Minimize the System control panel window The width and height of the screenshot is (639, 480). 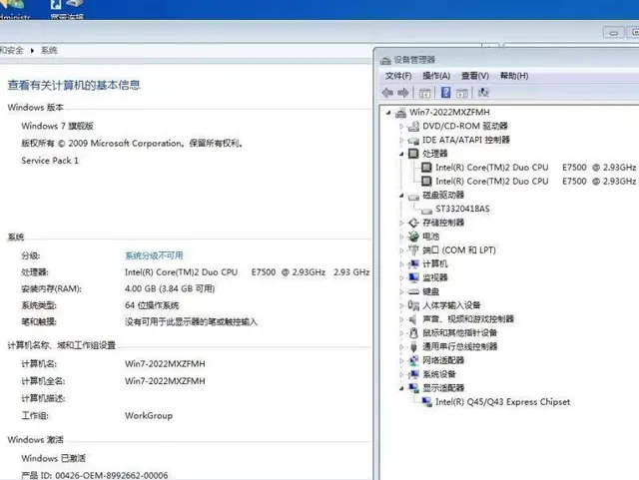(613, 33)
